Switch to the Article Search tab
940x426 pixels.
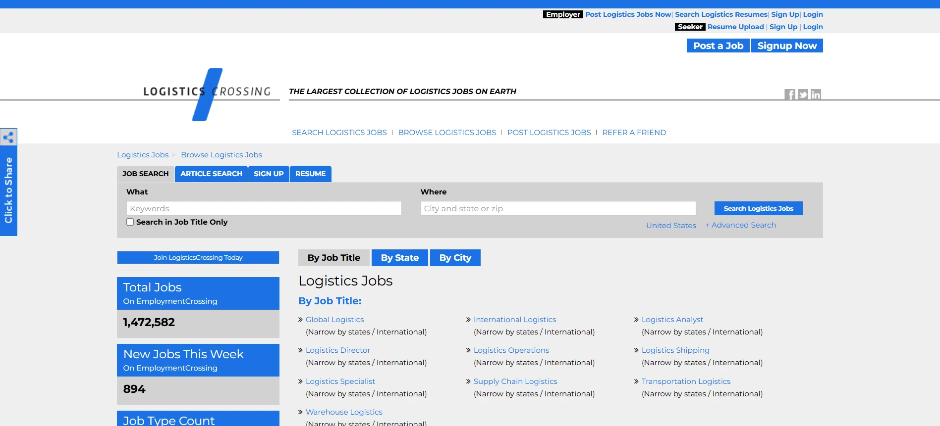211,174
